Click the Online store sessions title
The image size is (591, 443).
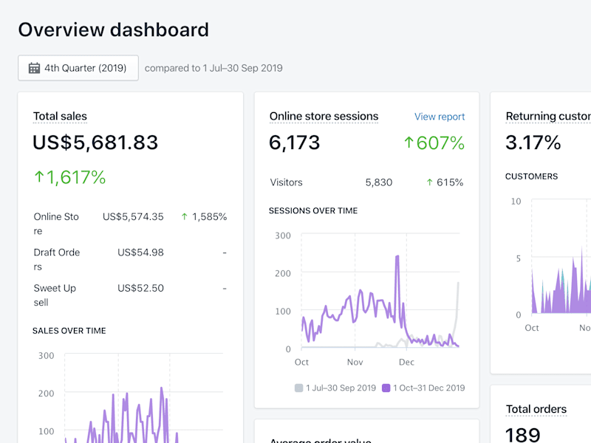[324, 117]
